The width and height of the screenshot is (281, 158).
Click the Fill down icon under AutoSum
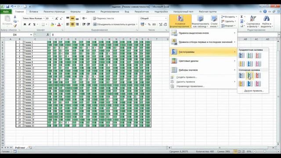point(241,22)
